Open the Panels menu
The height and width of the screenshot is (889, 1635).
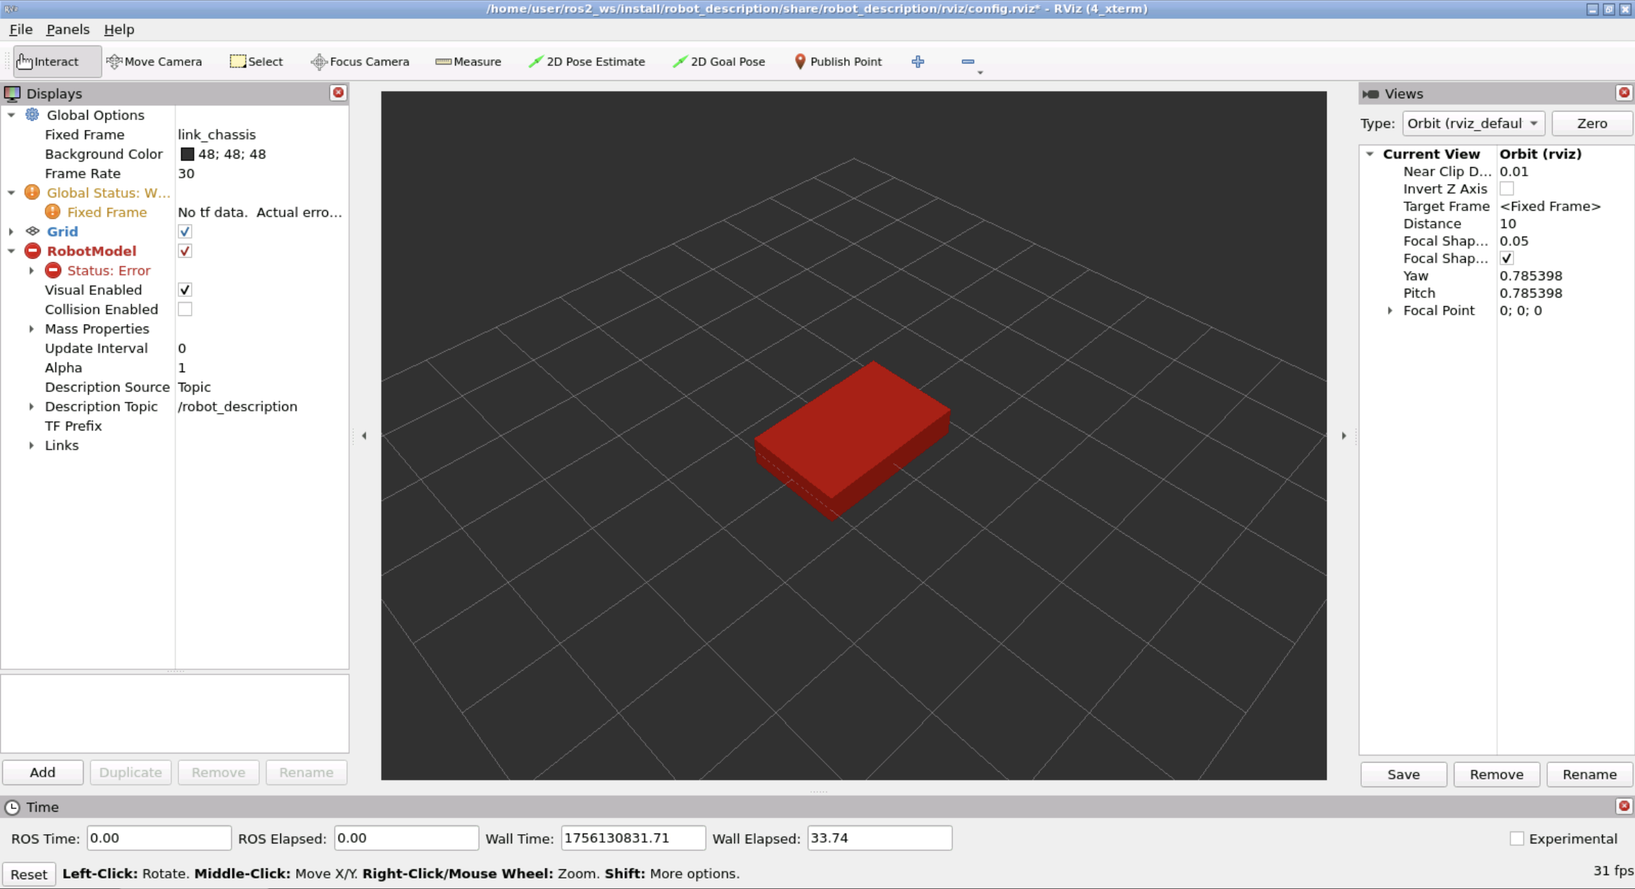[67, 29]
